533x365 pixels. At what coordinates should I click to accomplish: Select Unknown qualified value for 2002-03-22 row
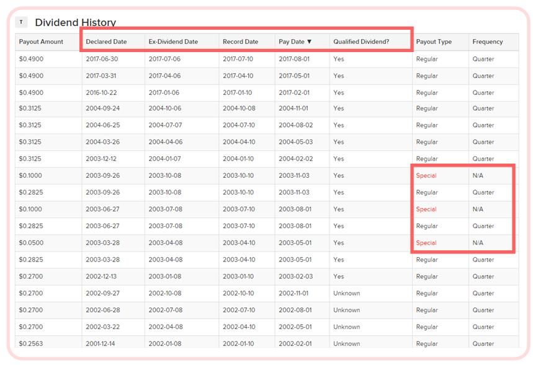pos(346,327)
